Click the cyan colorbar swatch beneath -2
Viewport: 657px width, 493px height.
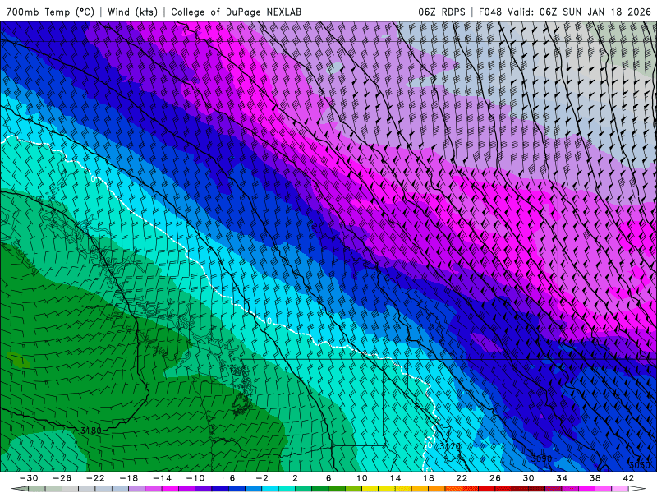click(270, 489)
